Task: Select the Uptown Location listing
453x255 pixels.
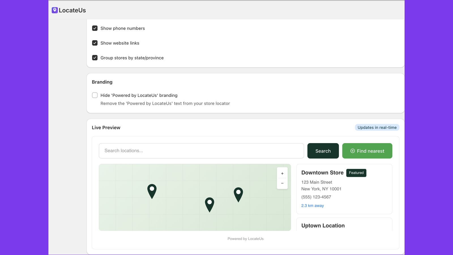Action: (x=323, y=226)
